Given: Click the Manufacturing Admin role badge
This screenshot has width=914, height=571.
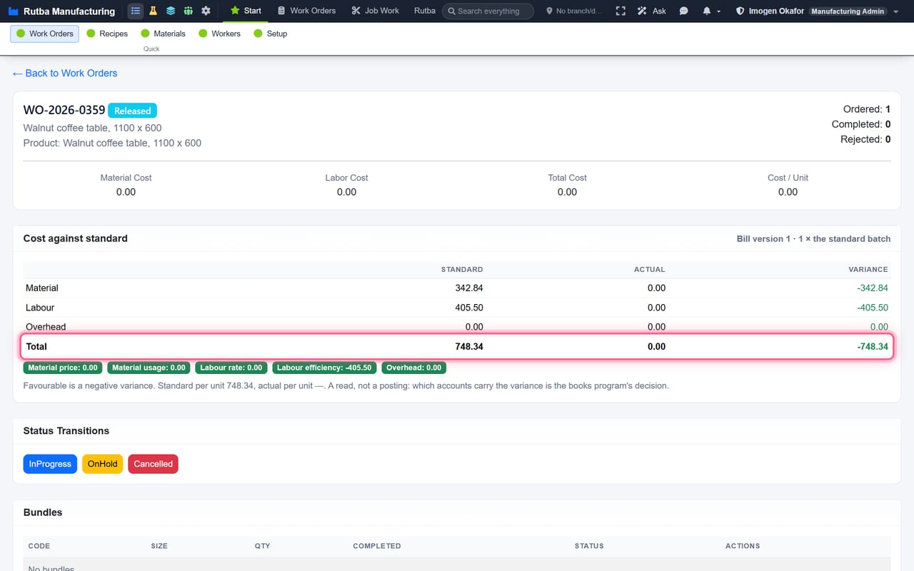Looking at the screenshot, I should click(x=848, y=11).
